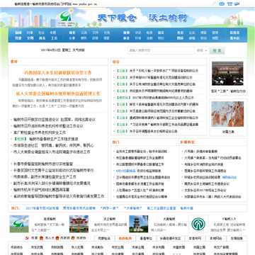Switch to the 乡镇街道开发区 tab
The width and height of the screenshot is (255, 255).
170,239
